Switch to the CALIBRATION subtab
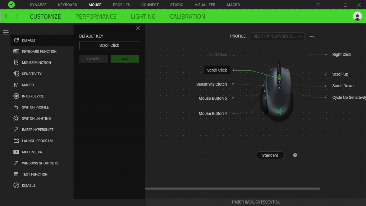Image resolution: width=366 pixels, height=206 pixels. [x=187, y=17]
